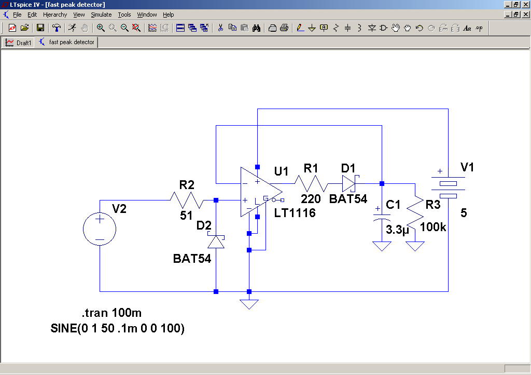Open the Simulate menu

pyautogui.click(x=101, y=15)
